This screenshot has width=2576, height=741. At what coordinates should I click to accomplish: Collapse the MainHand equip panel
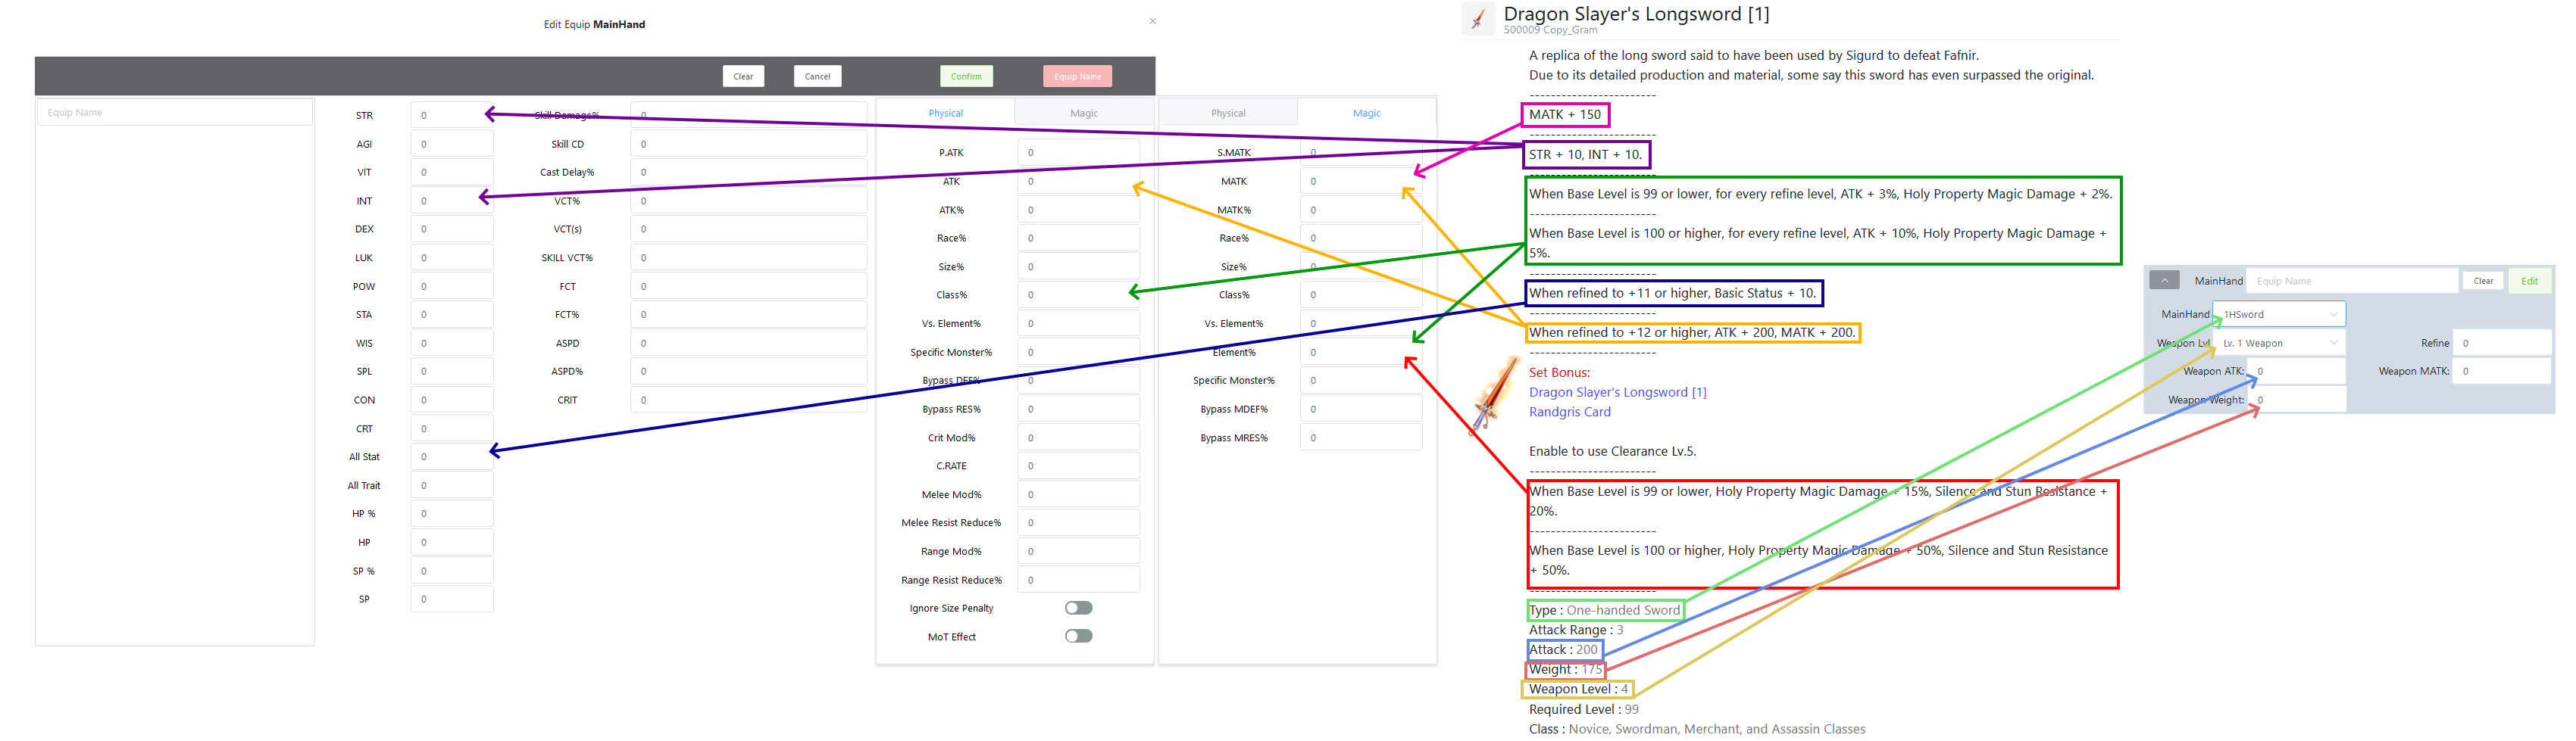point(2164,281)
